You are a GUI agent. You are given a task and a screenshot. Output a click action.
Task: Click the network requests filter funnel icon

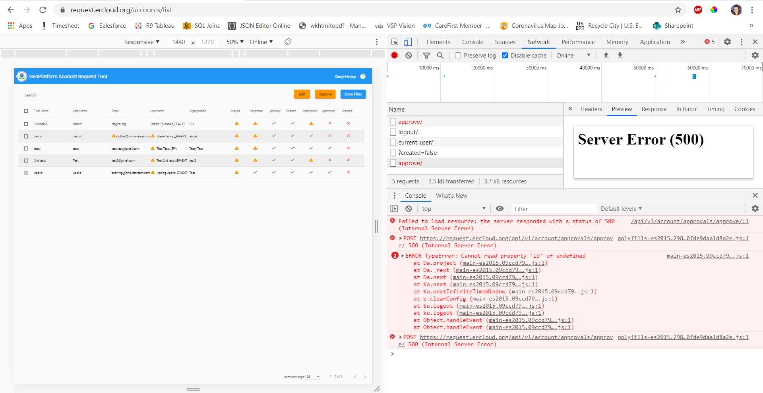click(x=427, y=55)
